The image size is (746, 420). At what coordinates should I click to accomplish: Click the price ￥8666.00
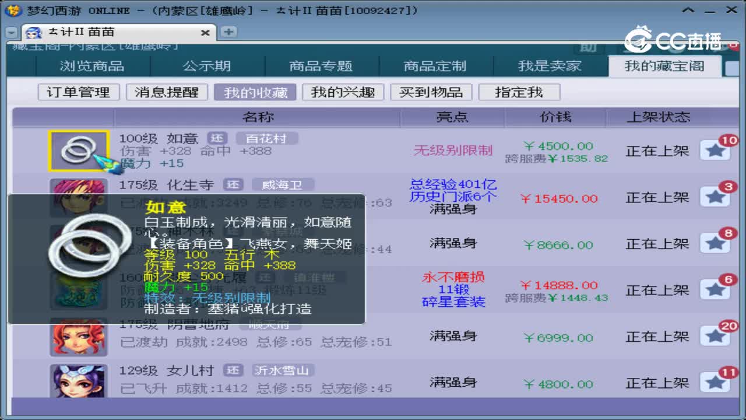click(x=558, y=245)
